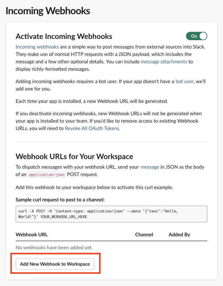Image resolution: width=223 pixels, height=286 pixels.
Task: Click the Webhook URLs for Your Workspace heading
Action: point(75,157)
